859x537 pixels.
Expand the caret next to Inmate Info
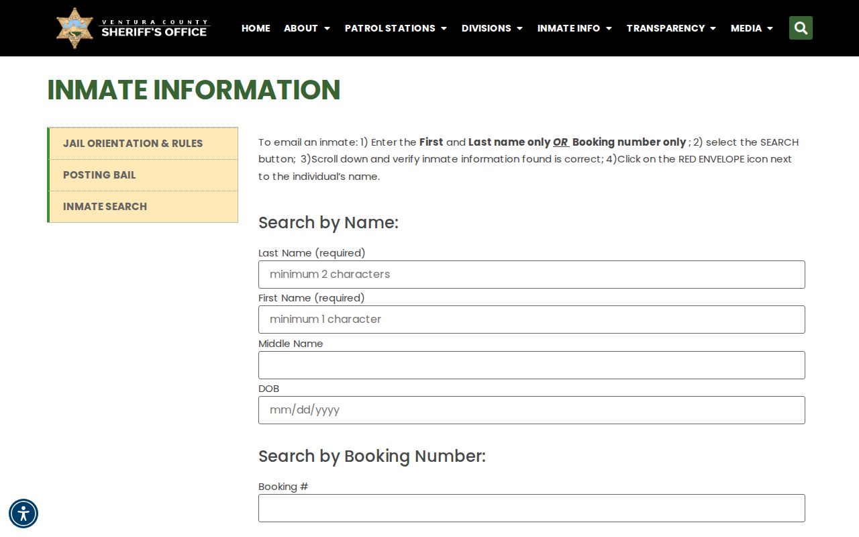click(x=609, y=29)
